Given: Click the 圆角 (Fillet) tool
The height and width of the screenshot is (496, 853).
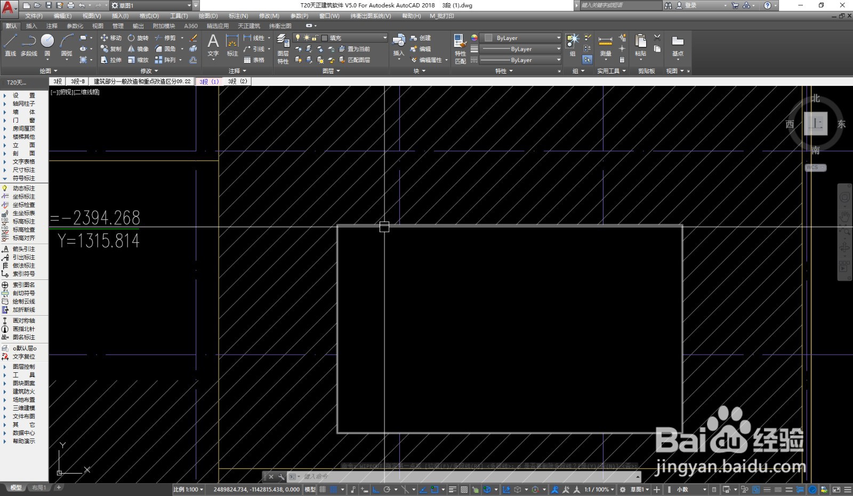Looking at the screenshot, I should (165, 49).
